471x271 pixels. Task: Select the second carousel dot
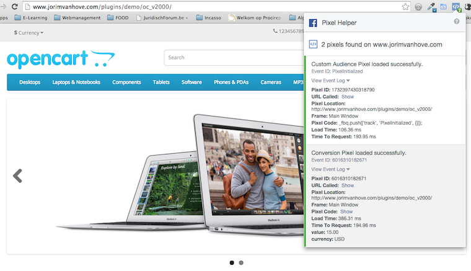click(241, 262)
